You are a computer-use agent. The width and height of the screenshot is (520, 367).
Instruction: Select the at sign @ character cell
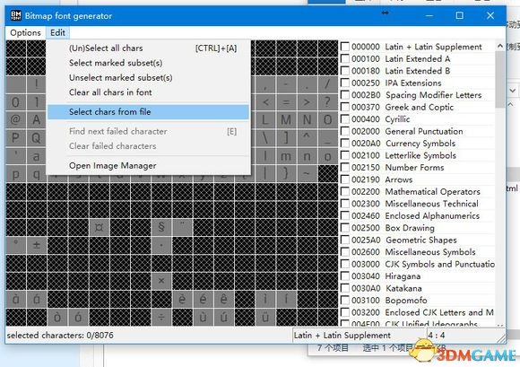click(15, 119)
